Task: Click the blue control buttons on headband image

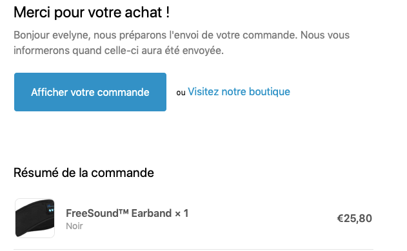Action: pos(50,209)
